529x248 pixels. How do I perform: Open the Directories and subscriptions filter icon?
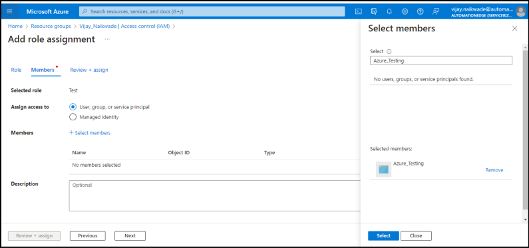point(374,11)
